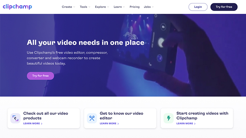246x138 pixels.
Task: Click 'Start creating videos with Clipchamp' heading
Action: [202, 116]
